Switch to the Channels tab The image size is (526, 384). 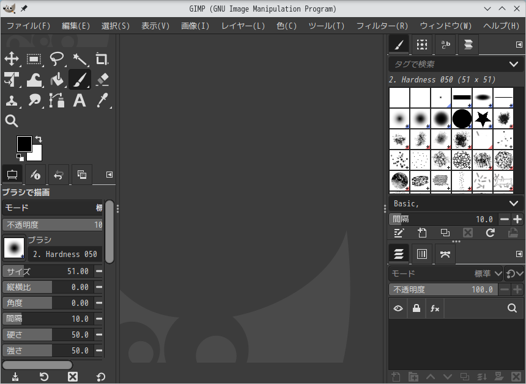[421, 254]
